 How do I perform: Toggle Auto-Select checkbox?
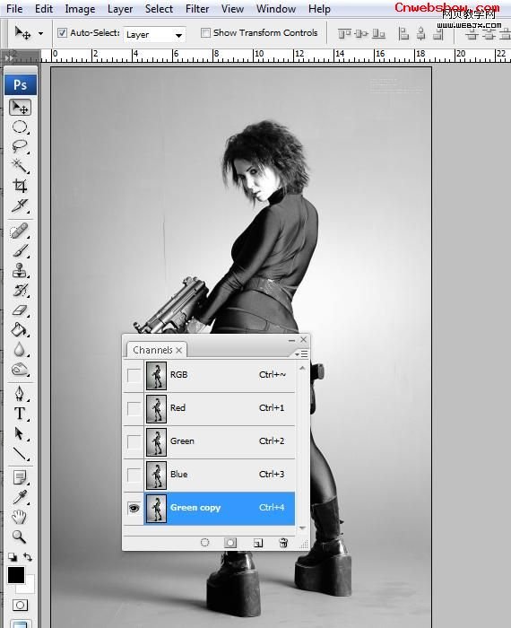click(x=62, y=33)
